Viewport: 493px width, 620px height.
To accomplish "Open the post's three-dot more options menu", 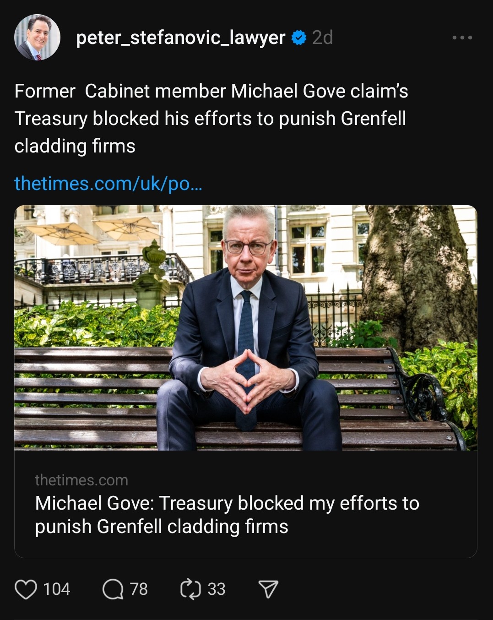I will (x=462, y=38).
